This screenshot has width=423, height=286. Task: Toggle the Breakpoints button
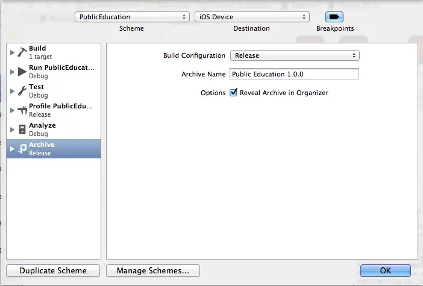(x=334, y=17)
